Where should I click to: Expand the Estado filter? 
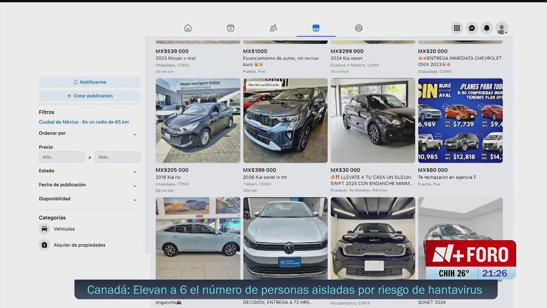[88, 171]
